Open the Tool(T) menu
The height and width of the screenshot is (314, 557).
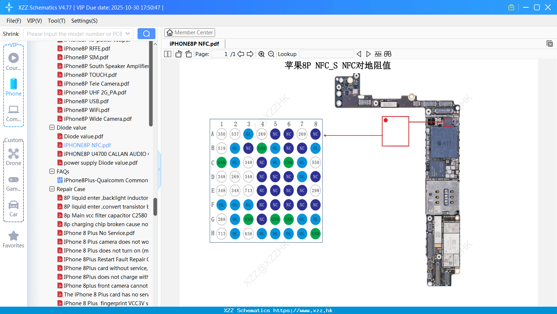click(57, 21)
